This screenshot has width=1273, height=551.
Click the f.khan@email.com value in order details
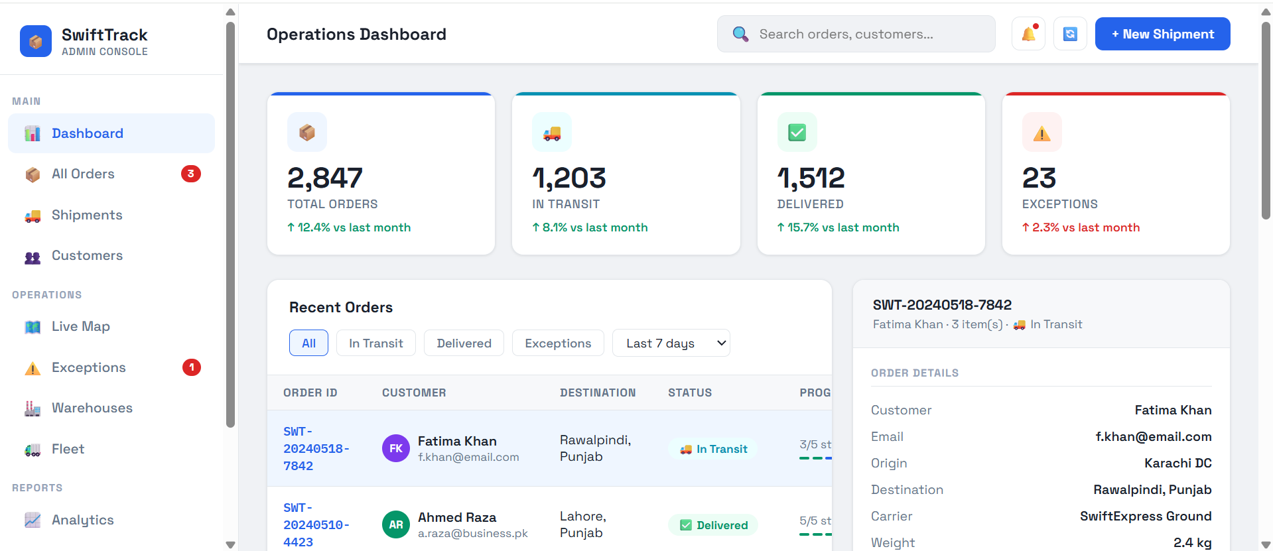(x=1153, y=436)
